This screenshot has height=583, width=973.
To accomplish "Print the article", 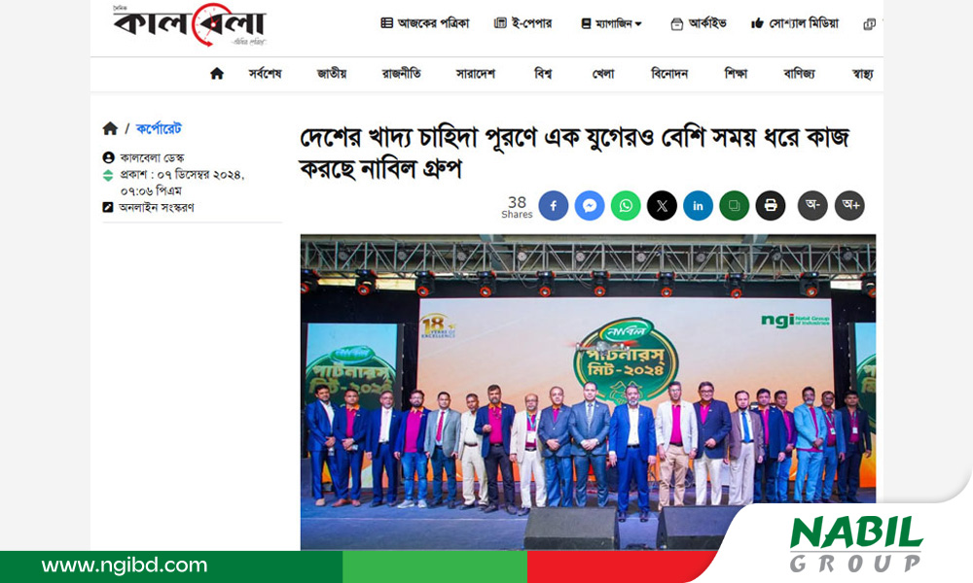I will 771,206.
